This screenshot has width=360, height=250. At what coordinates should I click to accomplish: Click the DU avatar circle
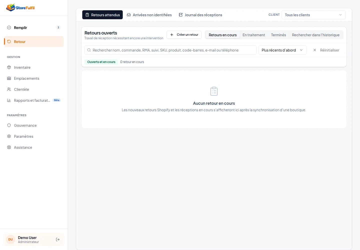tap(10, 239)
